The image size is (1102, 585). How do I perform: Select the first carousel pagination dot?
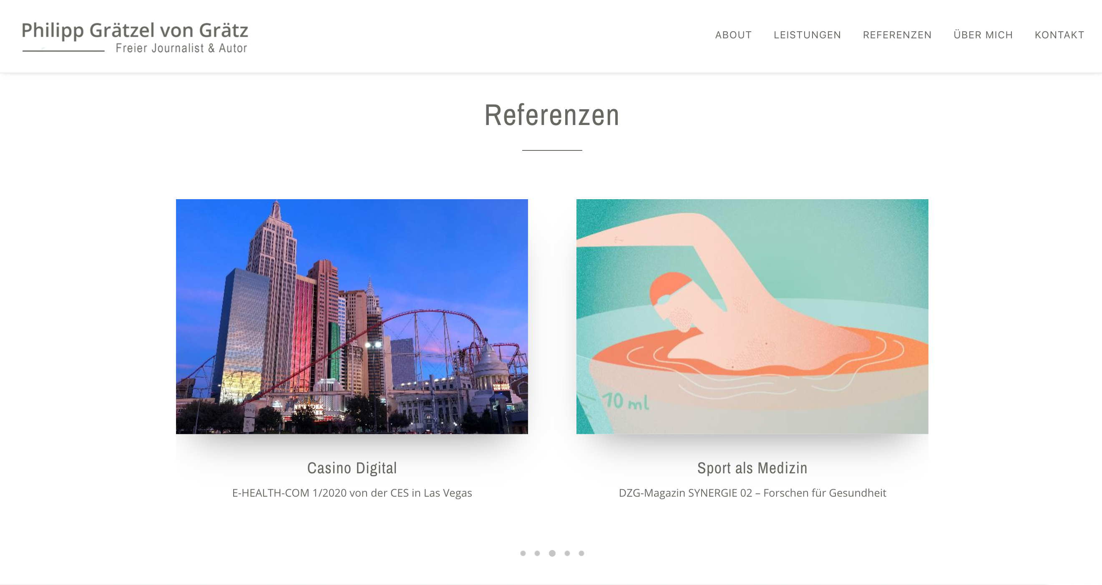tap(523, 553)
